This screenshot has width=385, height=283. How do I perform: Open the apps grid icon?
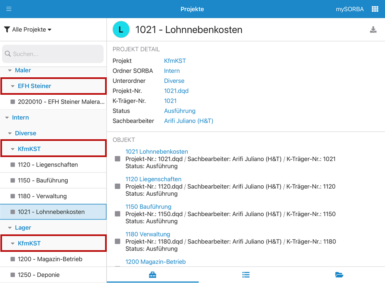pyautogui.click(x=375, y=9)
